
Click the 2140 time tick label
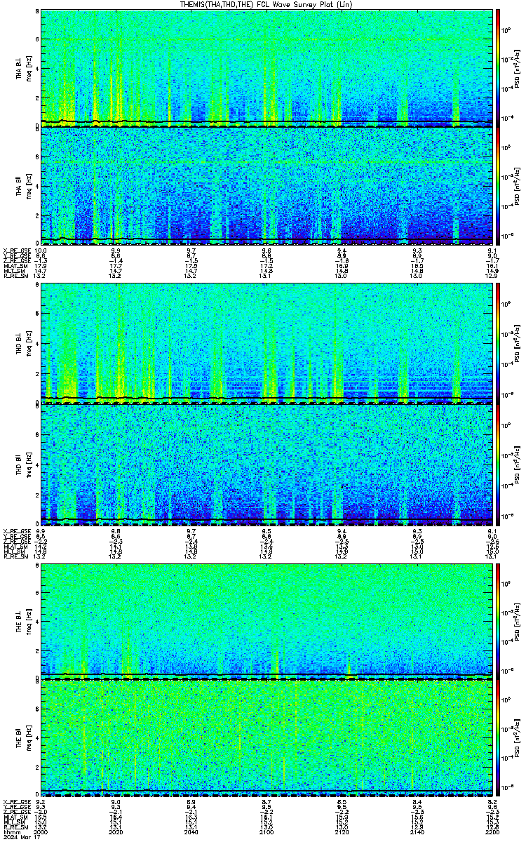coord(417,831)
